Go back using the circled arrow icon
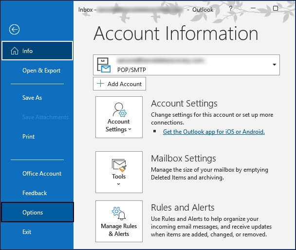Viewport: 296px width, 250px height. coord(14,29)
